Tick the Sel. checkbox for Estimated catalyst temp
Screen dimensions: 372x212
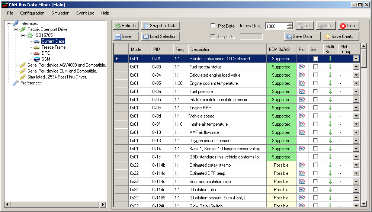315,165
